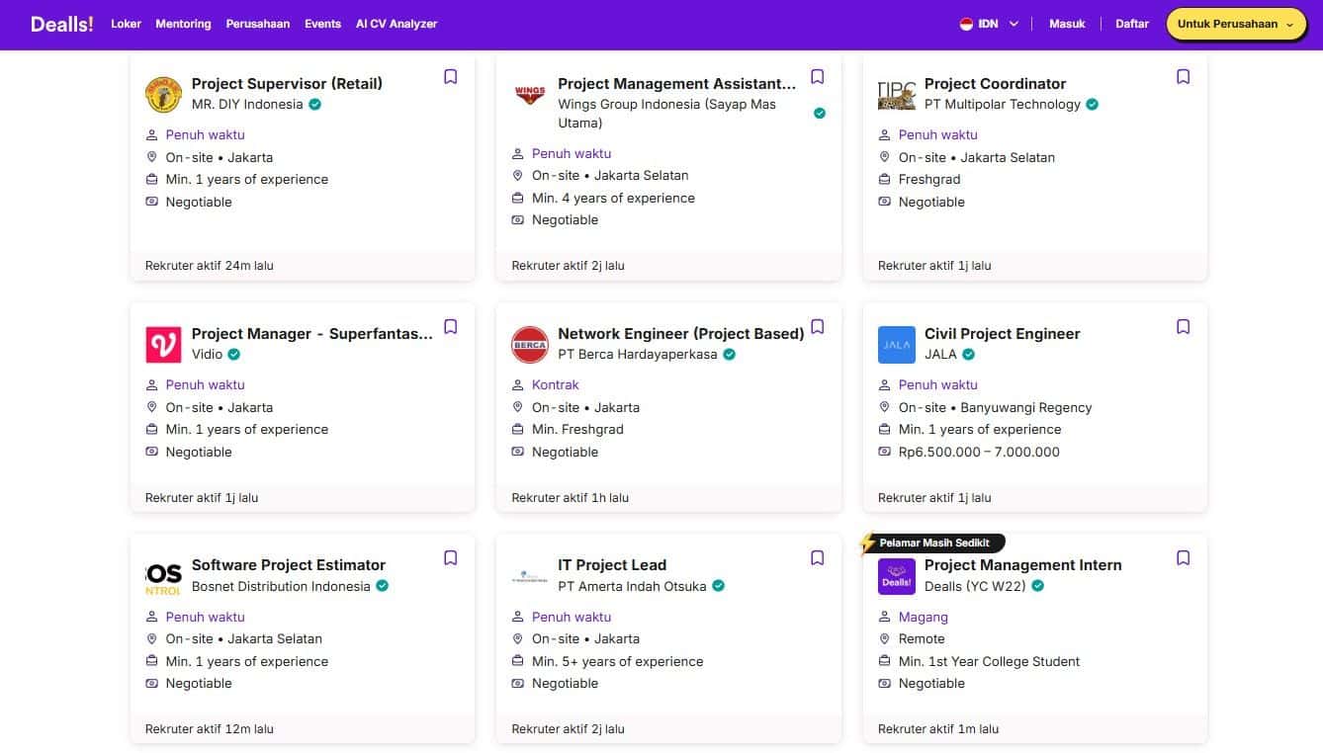Click verified badge next to Vidio
Image resolution: width=1323 pixels, height=753 pixels.
(x=234, y=354)
